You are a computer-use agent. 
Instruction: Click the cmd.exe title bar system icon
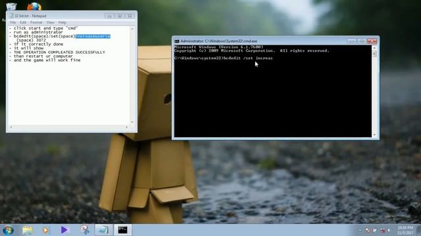tap(177, 41)
